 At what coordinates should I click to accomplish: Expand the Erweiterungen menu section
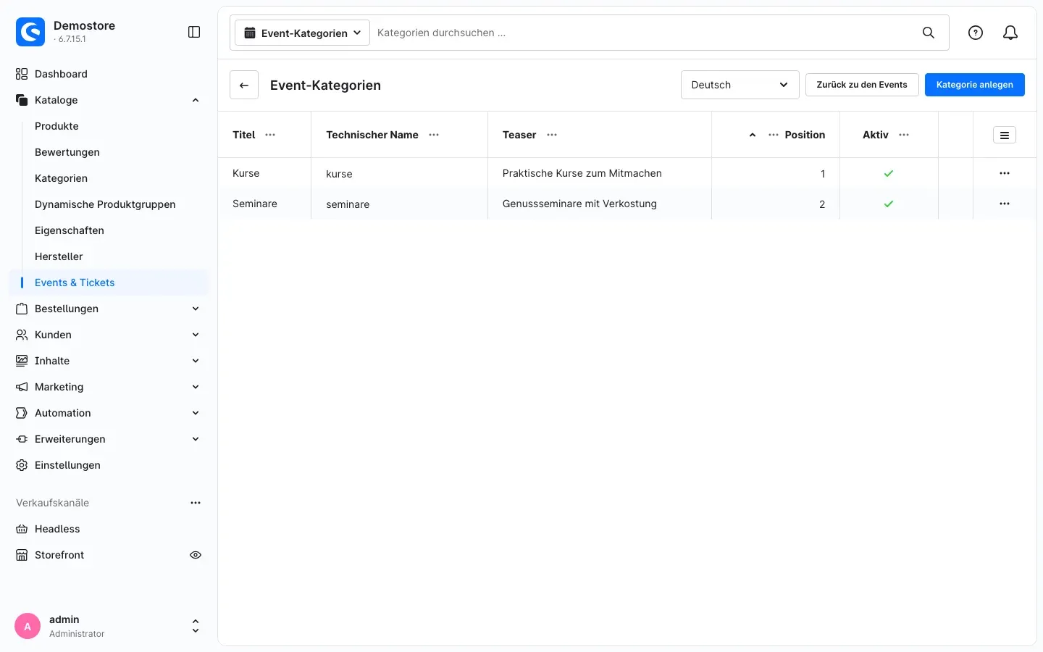(196, 439)
